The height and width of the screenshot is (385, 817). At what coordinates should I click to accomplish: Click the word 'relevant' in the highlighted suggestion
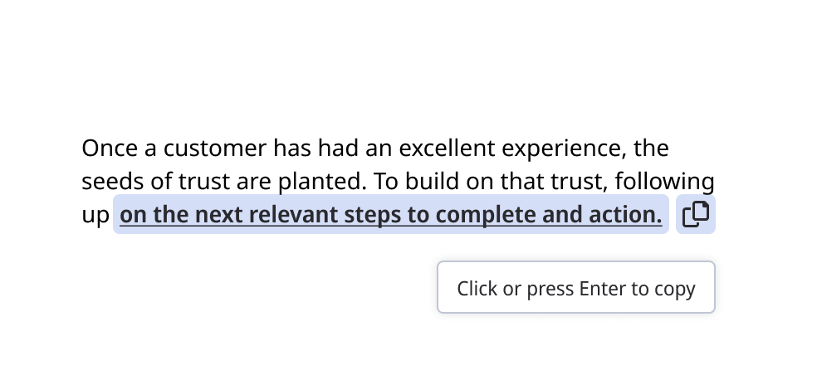tap(293, 215)
